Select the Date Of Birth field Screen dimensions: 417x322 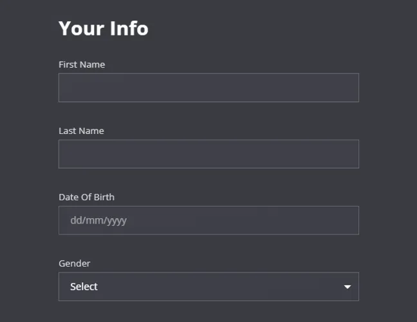click(208, 220)
